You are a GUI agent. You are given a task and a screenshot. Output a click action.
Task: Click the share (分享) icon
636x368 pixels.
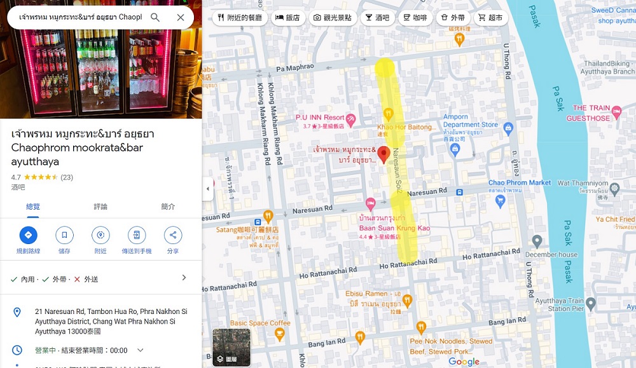pyautogui.click(x=173, y=235)
